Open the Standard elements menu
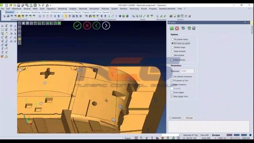 [x=167, y=9]
